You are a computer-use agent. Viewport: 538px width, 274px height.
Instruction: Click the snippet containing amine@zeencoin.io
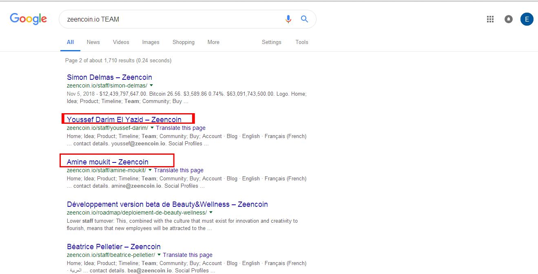point(186,182)
